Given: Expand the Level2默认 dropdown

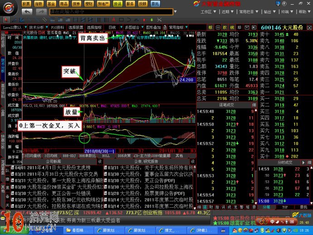Looking at the screenshot, I should click(26, 27).
